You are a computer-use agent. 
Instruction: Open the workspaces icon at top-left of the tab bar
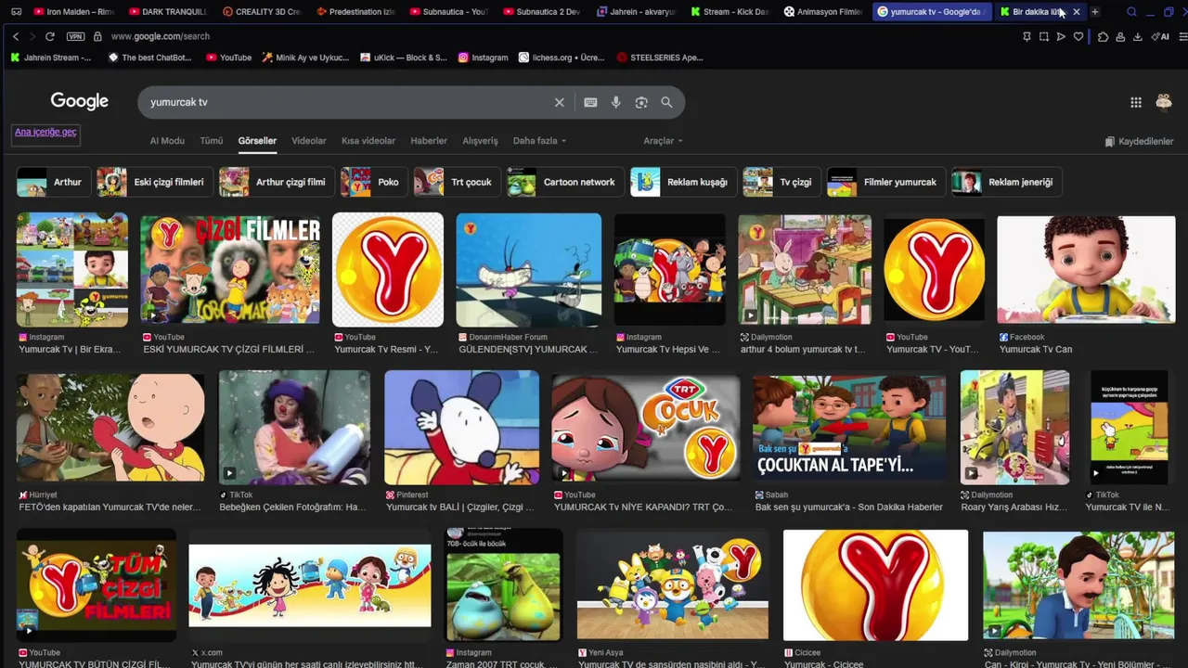(x=16, y=12)
